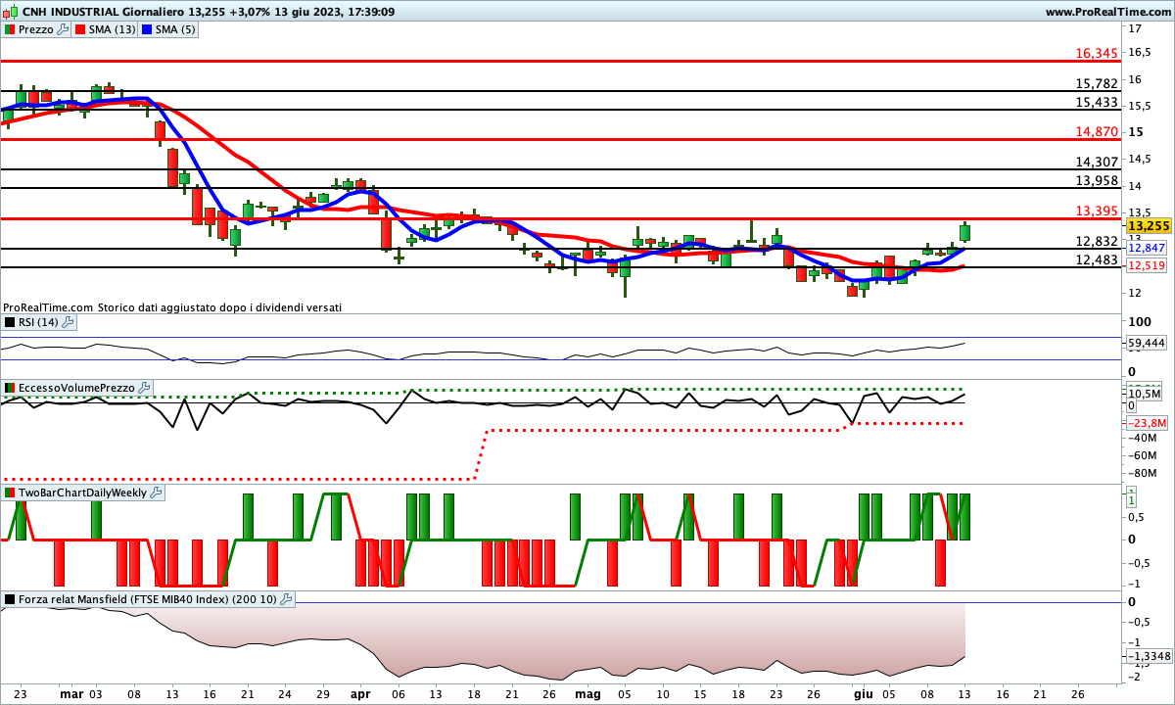Screen dimensions: 1175x705
Task: Select the SMA (13) legend label
Action: point(112,29)
